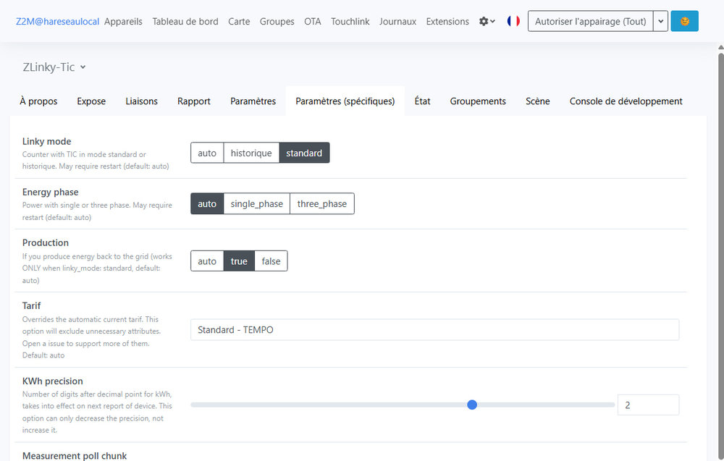Open the Rapport tab

click(x=194, y=101)
